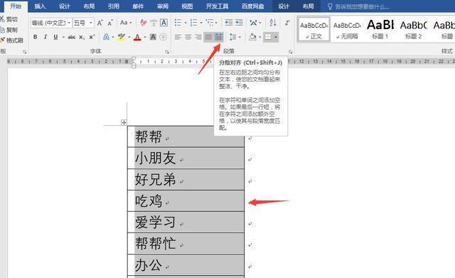Clear all formatting with the eraser icon
This screenshot has width=455, height=278.
coord(144,23)
